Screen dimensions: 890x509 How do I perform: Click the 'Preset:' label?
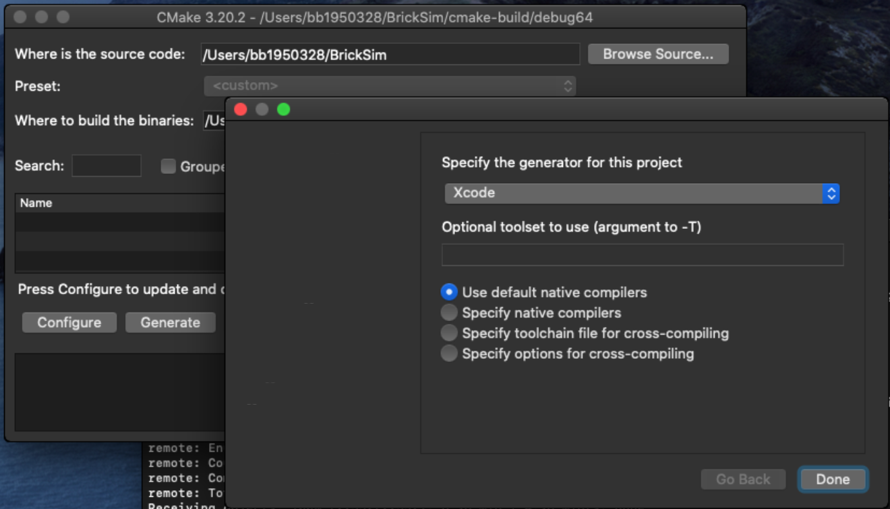pyautogui.click(x=38, y=86)
